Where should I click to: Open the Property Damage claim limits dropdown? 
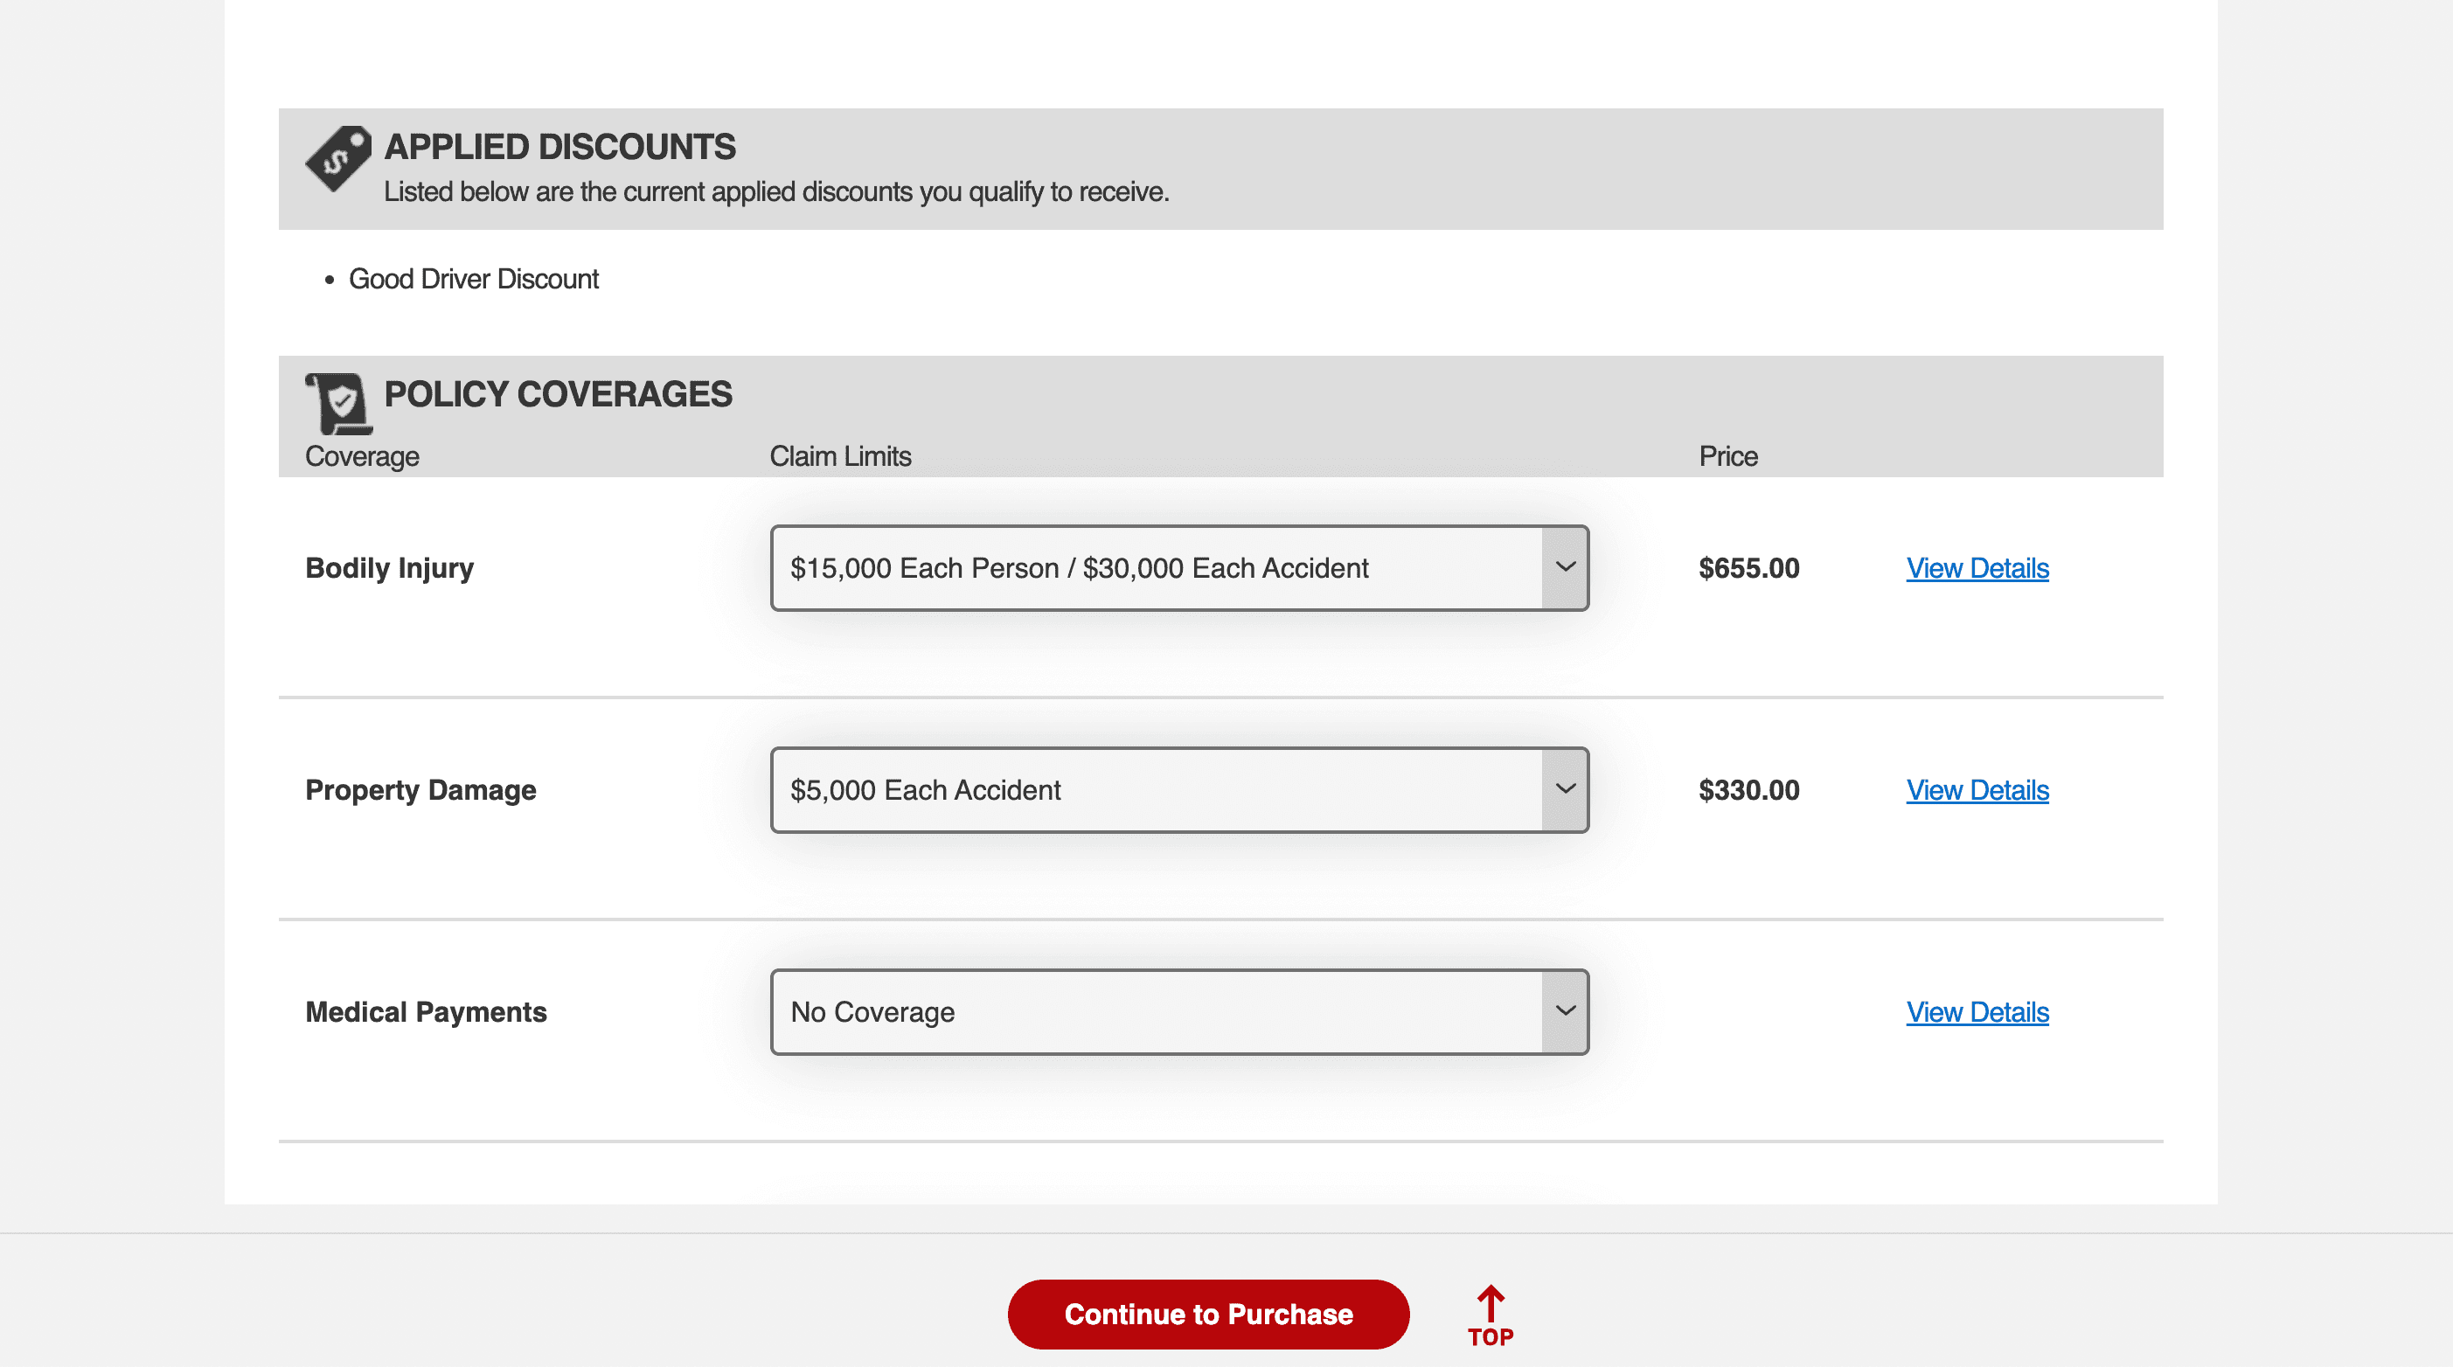point(1179,789)
